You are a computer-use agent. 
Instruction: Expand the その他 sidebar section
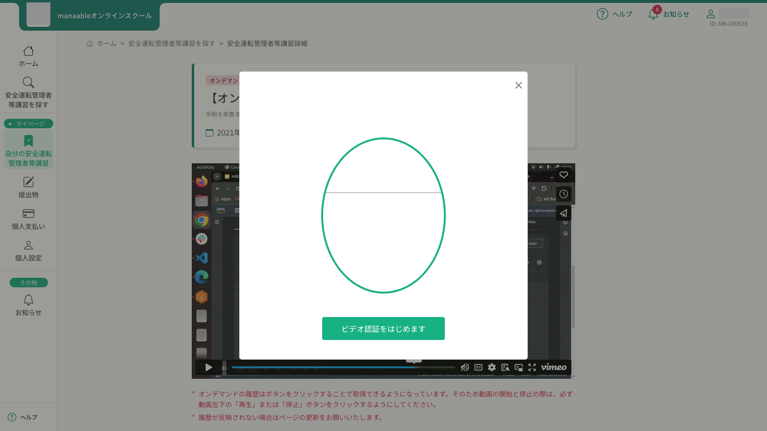(28, 283)
